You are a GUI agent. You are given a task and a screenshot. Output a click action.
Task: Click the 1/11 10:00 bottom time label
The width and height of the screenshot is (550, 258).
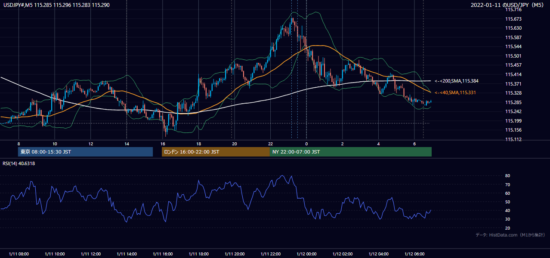click(x=55, y=254)
